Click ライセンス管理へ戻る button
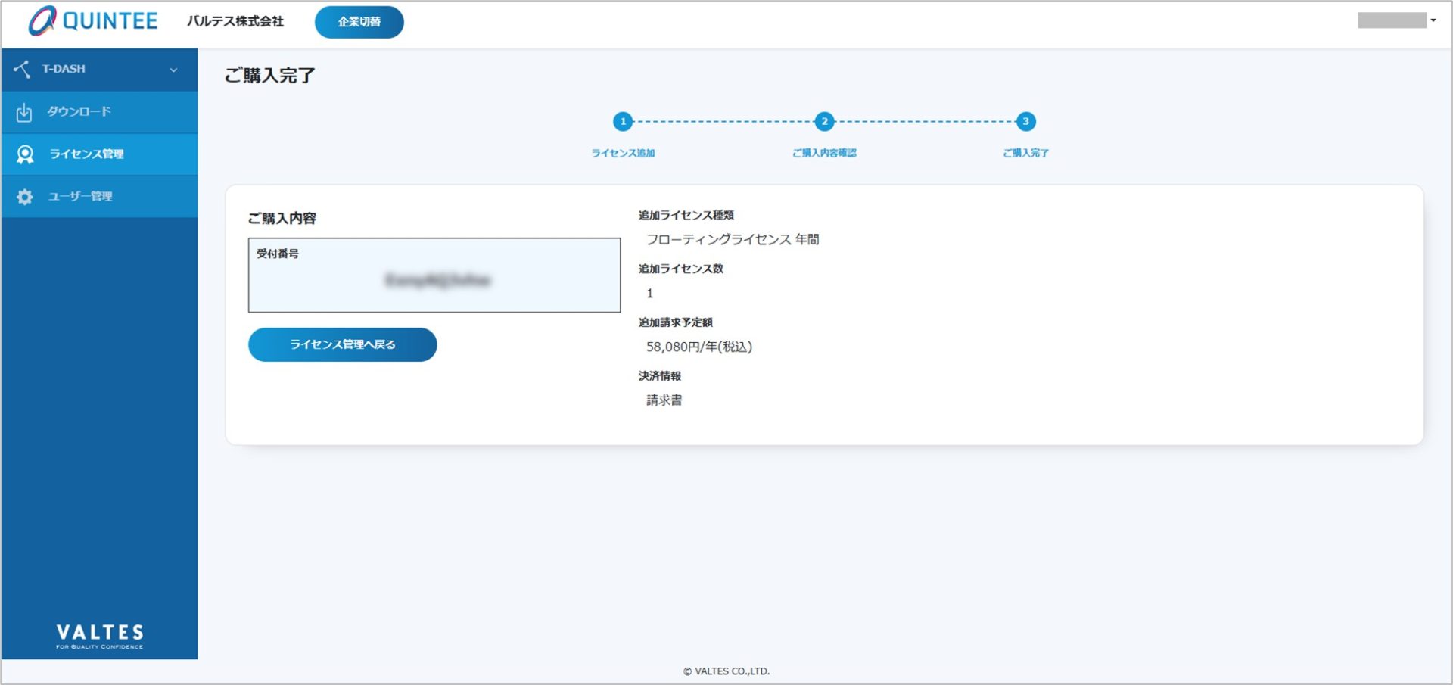Image resolution: width=1453 pixels, height=685 pixels. click(342, 344)
